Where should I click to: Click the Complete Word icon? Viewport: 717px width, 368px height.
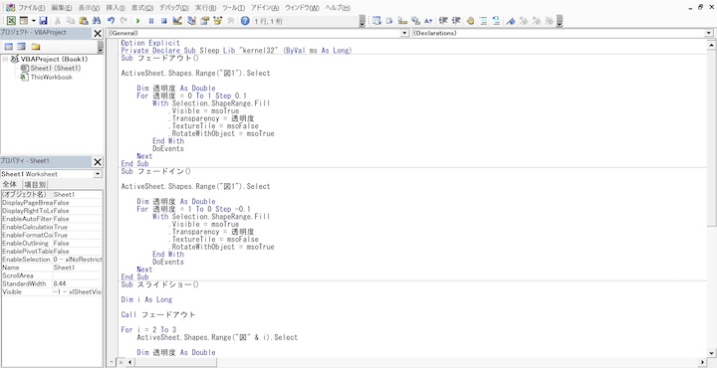(x=428, y=21)
